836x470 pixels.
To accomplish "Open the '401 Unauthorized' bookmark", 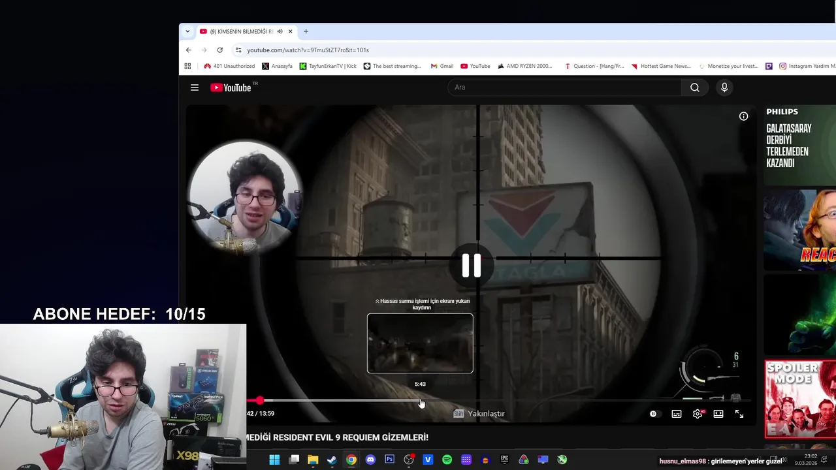I will (229, 66).
